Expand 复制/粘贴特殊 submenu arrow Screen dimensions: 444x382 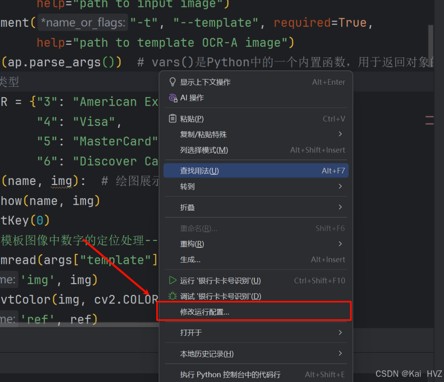pos(340,134)
